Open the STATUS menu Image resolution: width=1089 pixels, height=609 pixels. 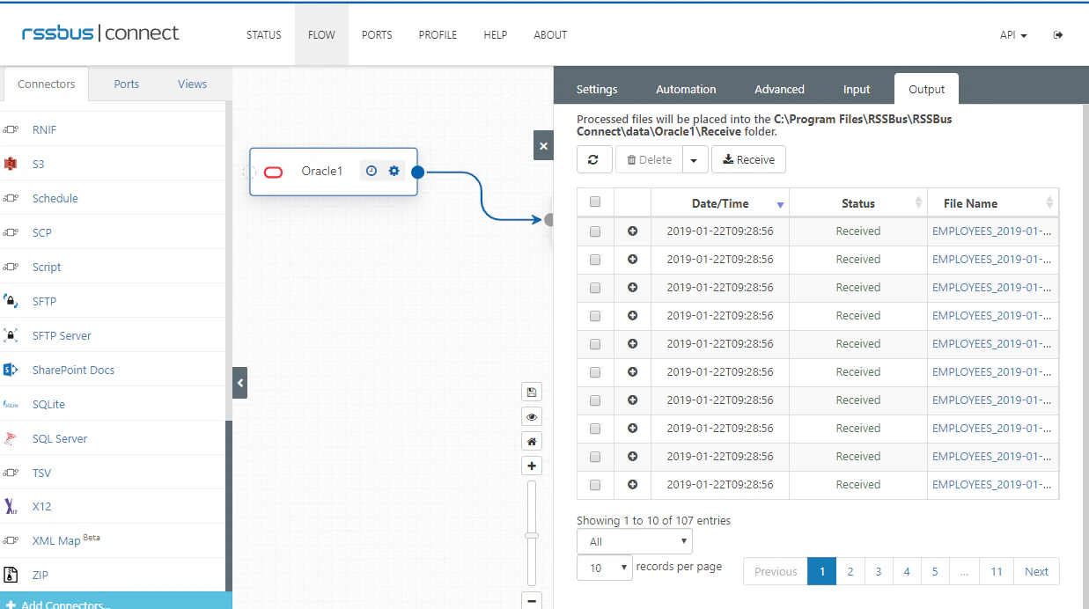264,35
